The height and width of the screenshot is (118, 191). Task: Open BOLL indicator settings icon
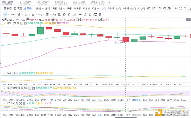coord(22,23)
